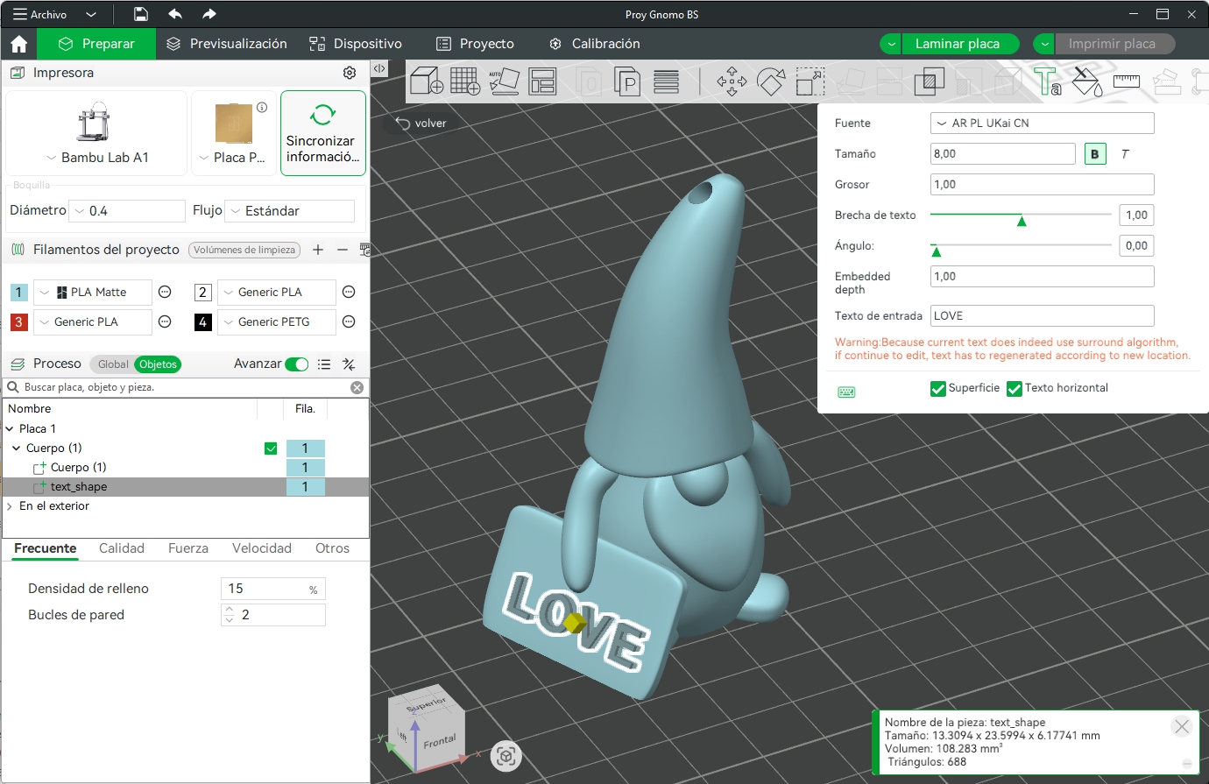Select the Rotate tool icon
This screenshot has width=1209, height=784.
[771, 81]
